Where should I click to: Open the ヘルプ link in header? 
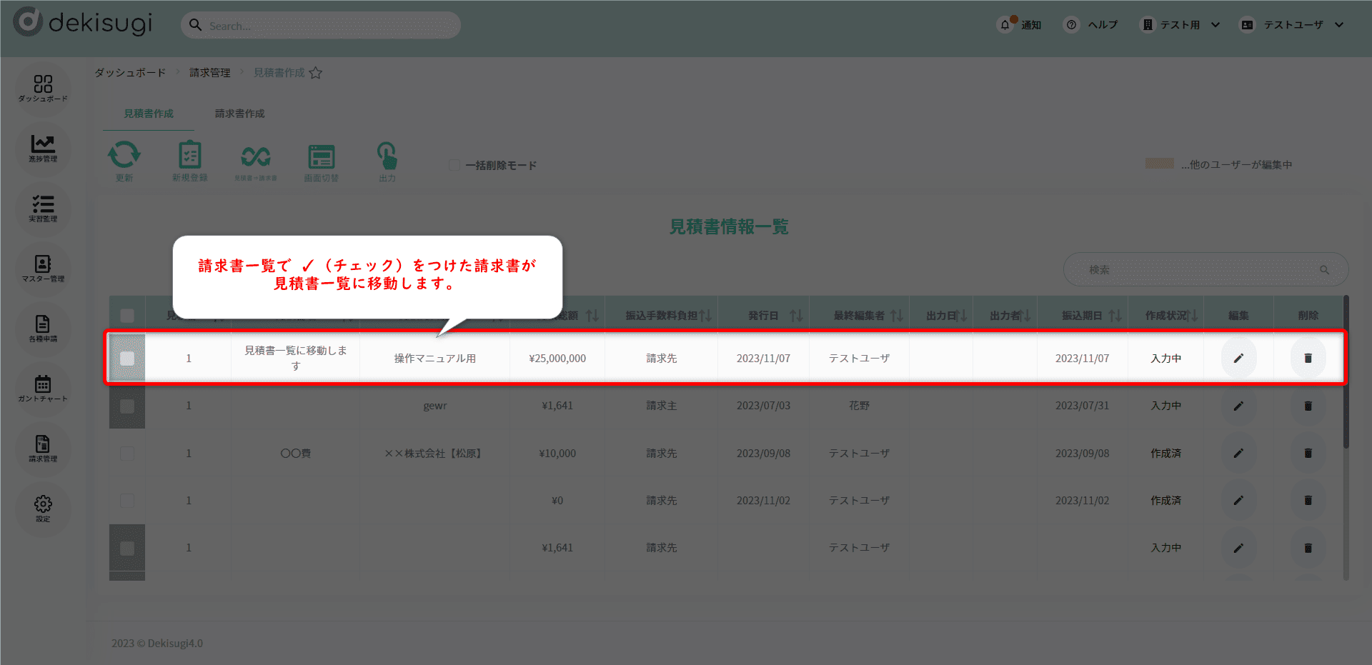tap(1091, 25)
